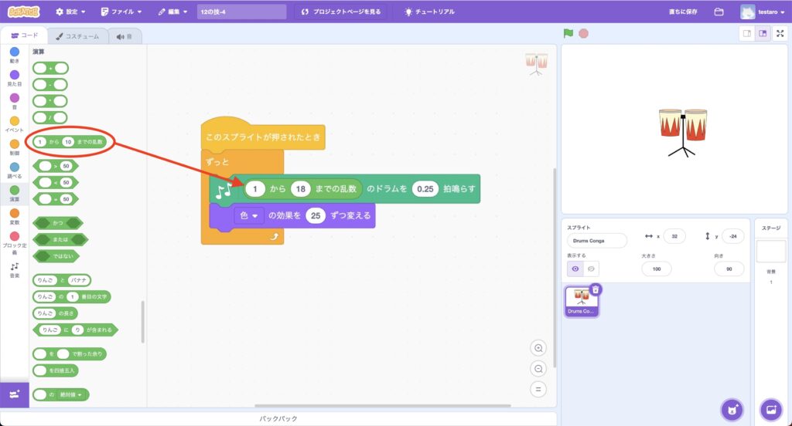The image size is (792, 426).
Task: Click the addition operator block in palette
Action: pos(50,68)
